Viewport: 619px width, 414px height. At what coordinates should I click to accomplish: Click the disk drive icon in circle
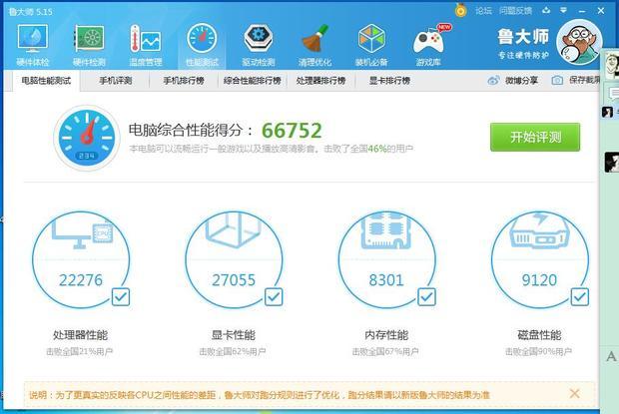point(539,231)
